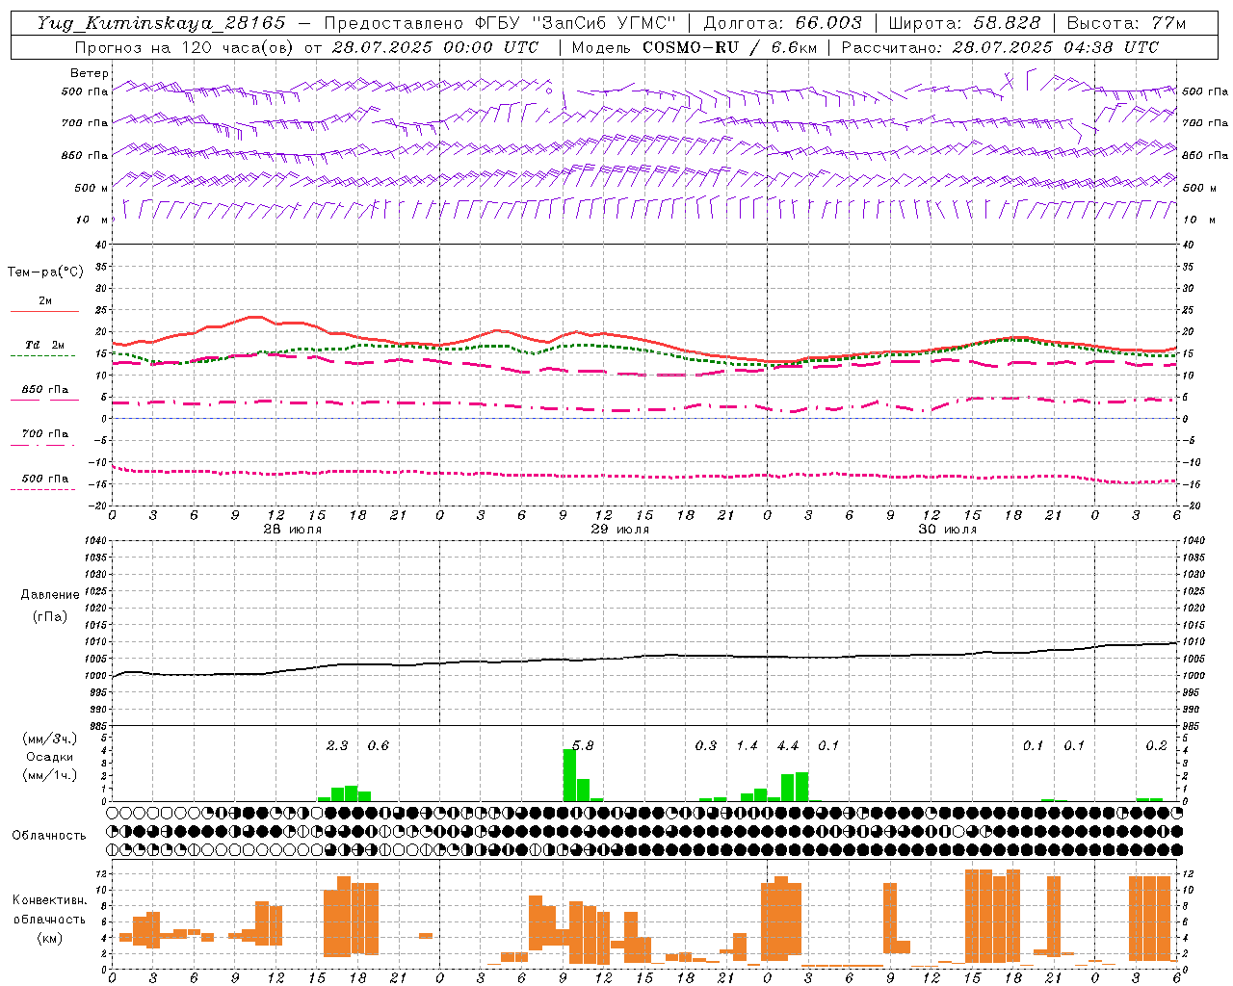
Task: Click the Ветер panel label
Action: pyautogui.click(x=90, y=73)
